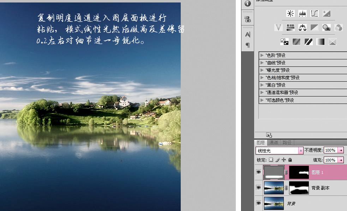This screenshot has width=347, height=211.
Task: Select the 背景 layer thumbnail
Action: [274, 203]
